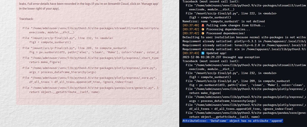Click the Traceback label in the error box
The height and width of the screenshot is (127, 307).
26,19
